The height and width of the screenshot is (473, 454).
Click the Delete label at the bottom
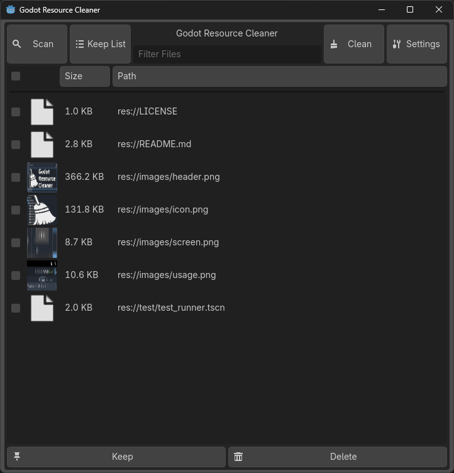click(x=343, y=457)
